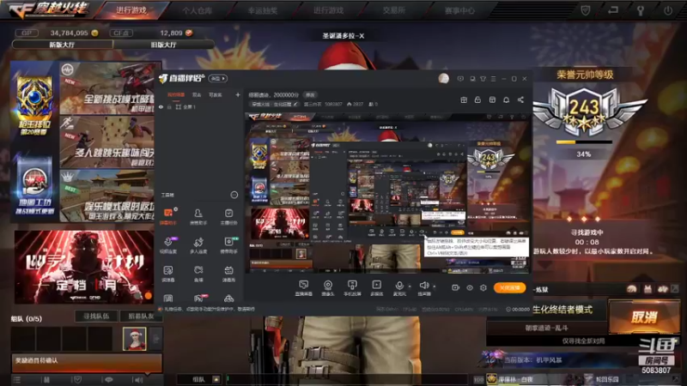Screen dimensions: 687x386
Task: Click the game chat input field
Action: [x=346, y=379]
